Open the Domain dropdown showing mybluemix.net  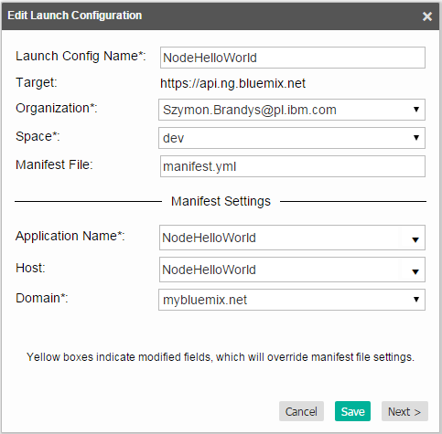click(292, 300)
